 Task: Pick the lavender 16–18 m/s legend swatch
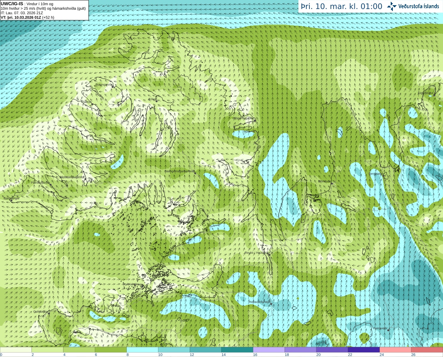tap(269, 350)
